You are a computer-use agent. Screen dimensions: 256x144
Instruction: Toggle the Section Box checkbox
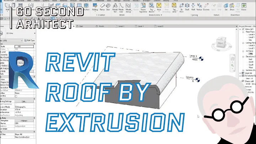coord(16,96)
